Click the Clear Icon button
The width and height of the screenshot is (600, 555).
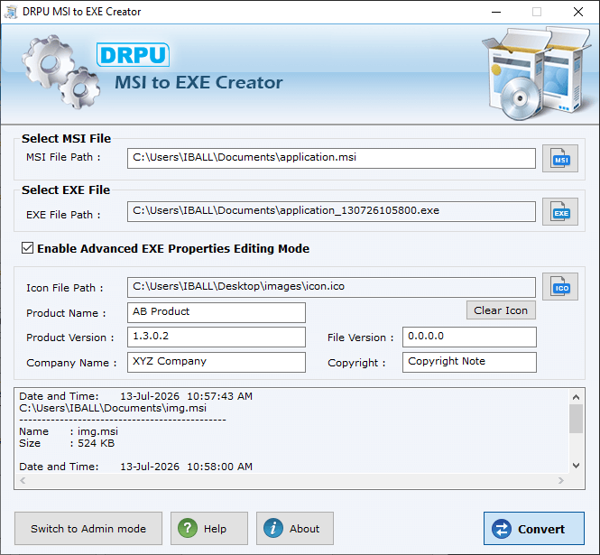click(x=501, y=310)
